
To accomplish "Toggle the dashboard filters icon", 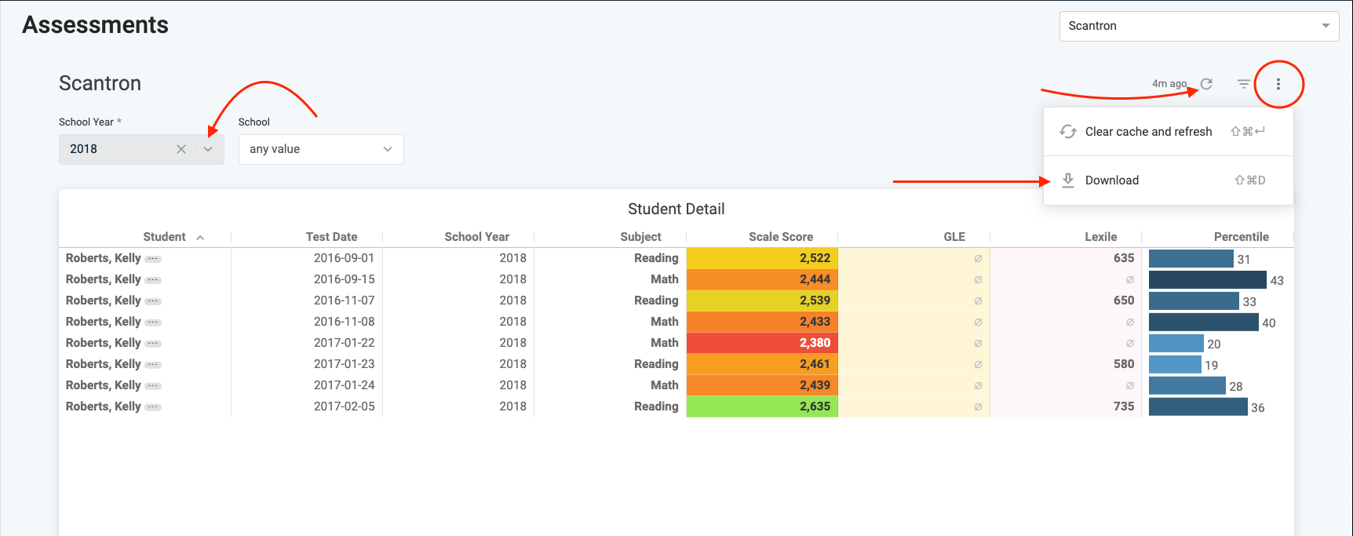I will click(x=1244, y=84).
